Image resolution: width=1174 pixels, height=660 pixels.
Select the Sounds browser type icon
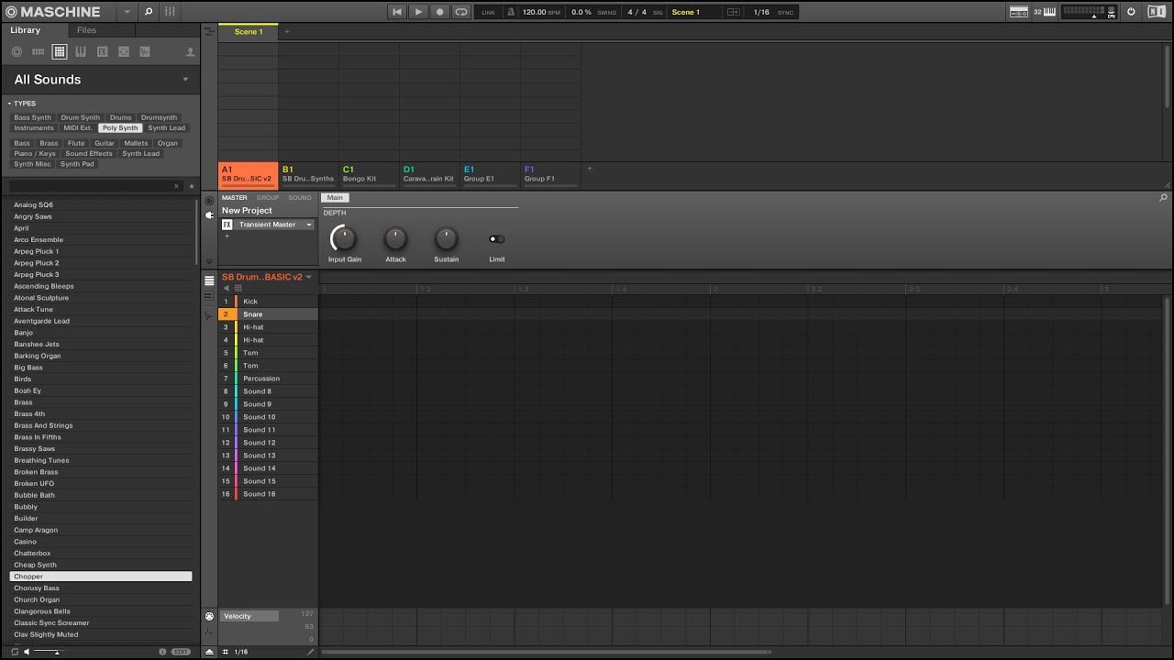click(x=60, y=52)
